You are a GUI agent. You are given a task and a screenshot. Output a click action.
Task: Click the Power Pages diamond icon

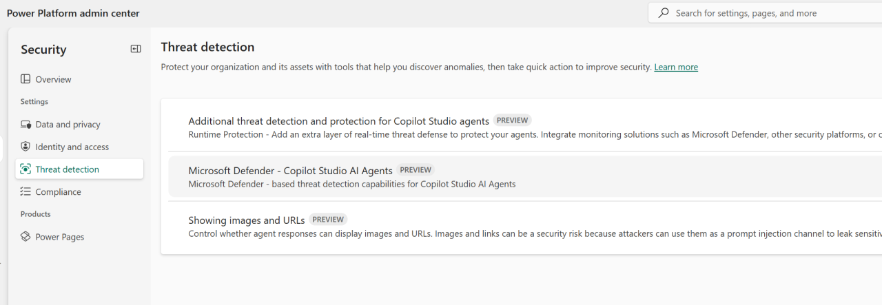pos(25,237)
